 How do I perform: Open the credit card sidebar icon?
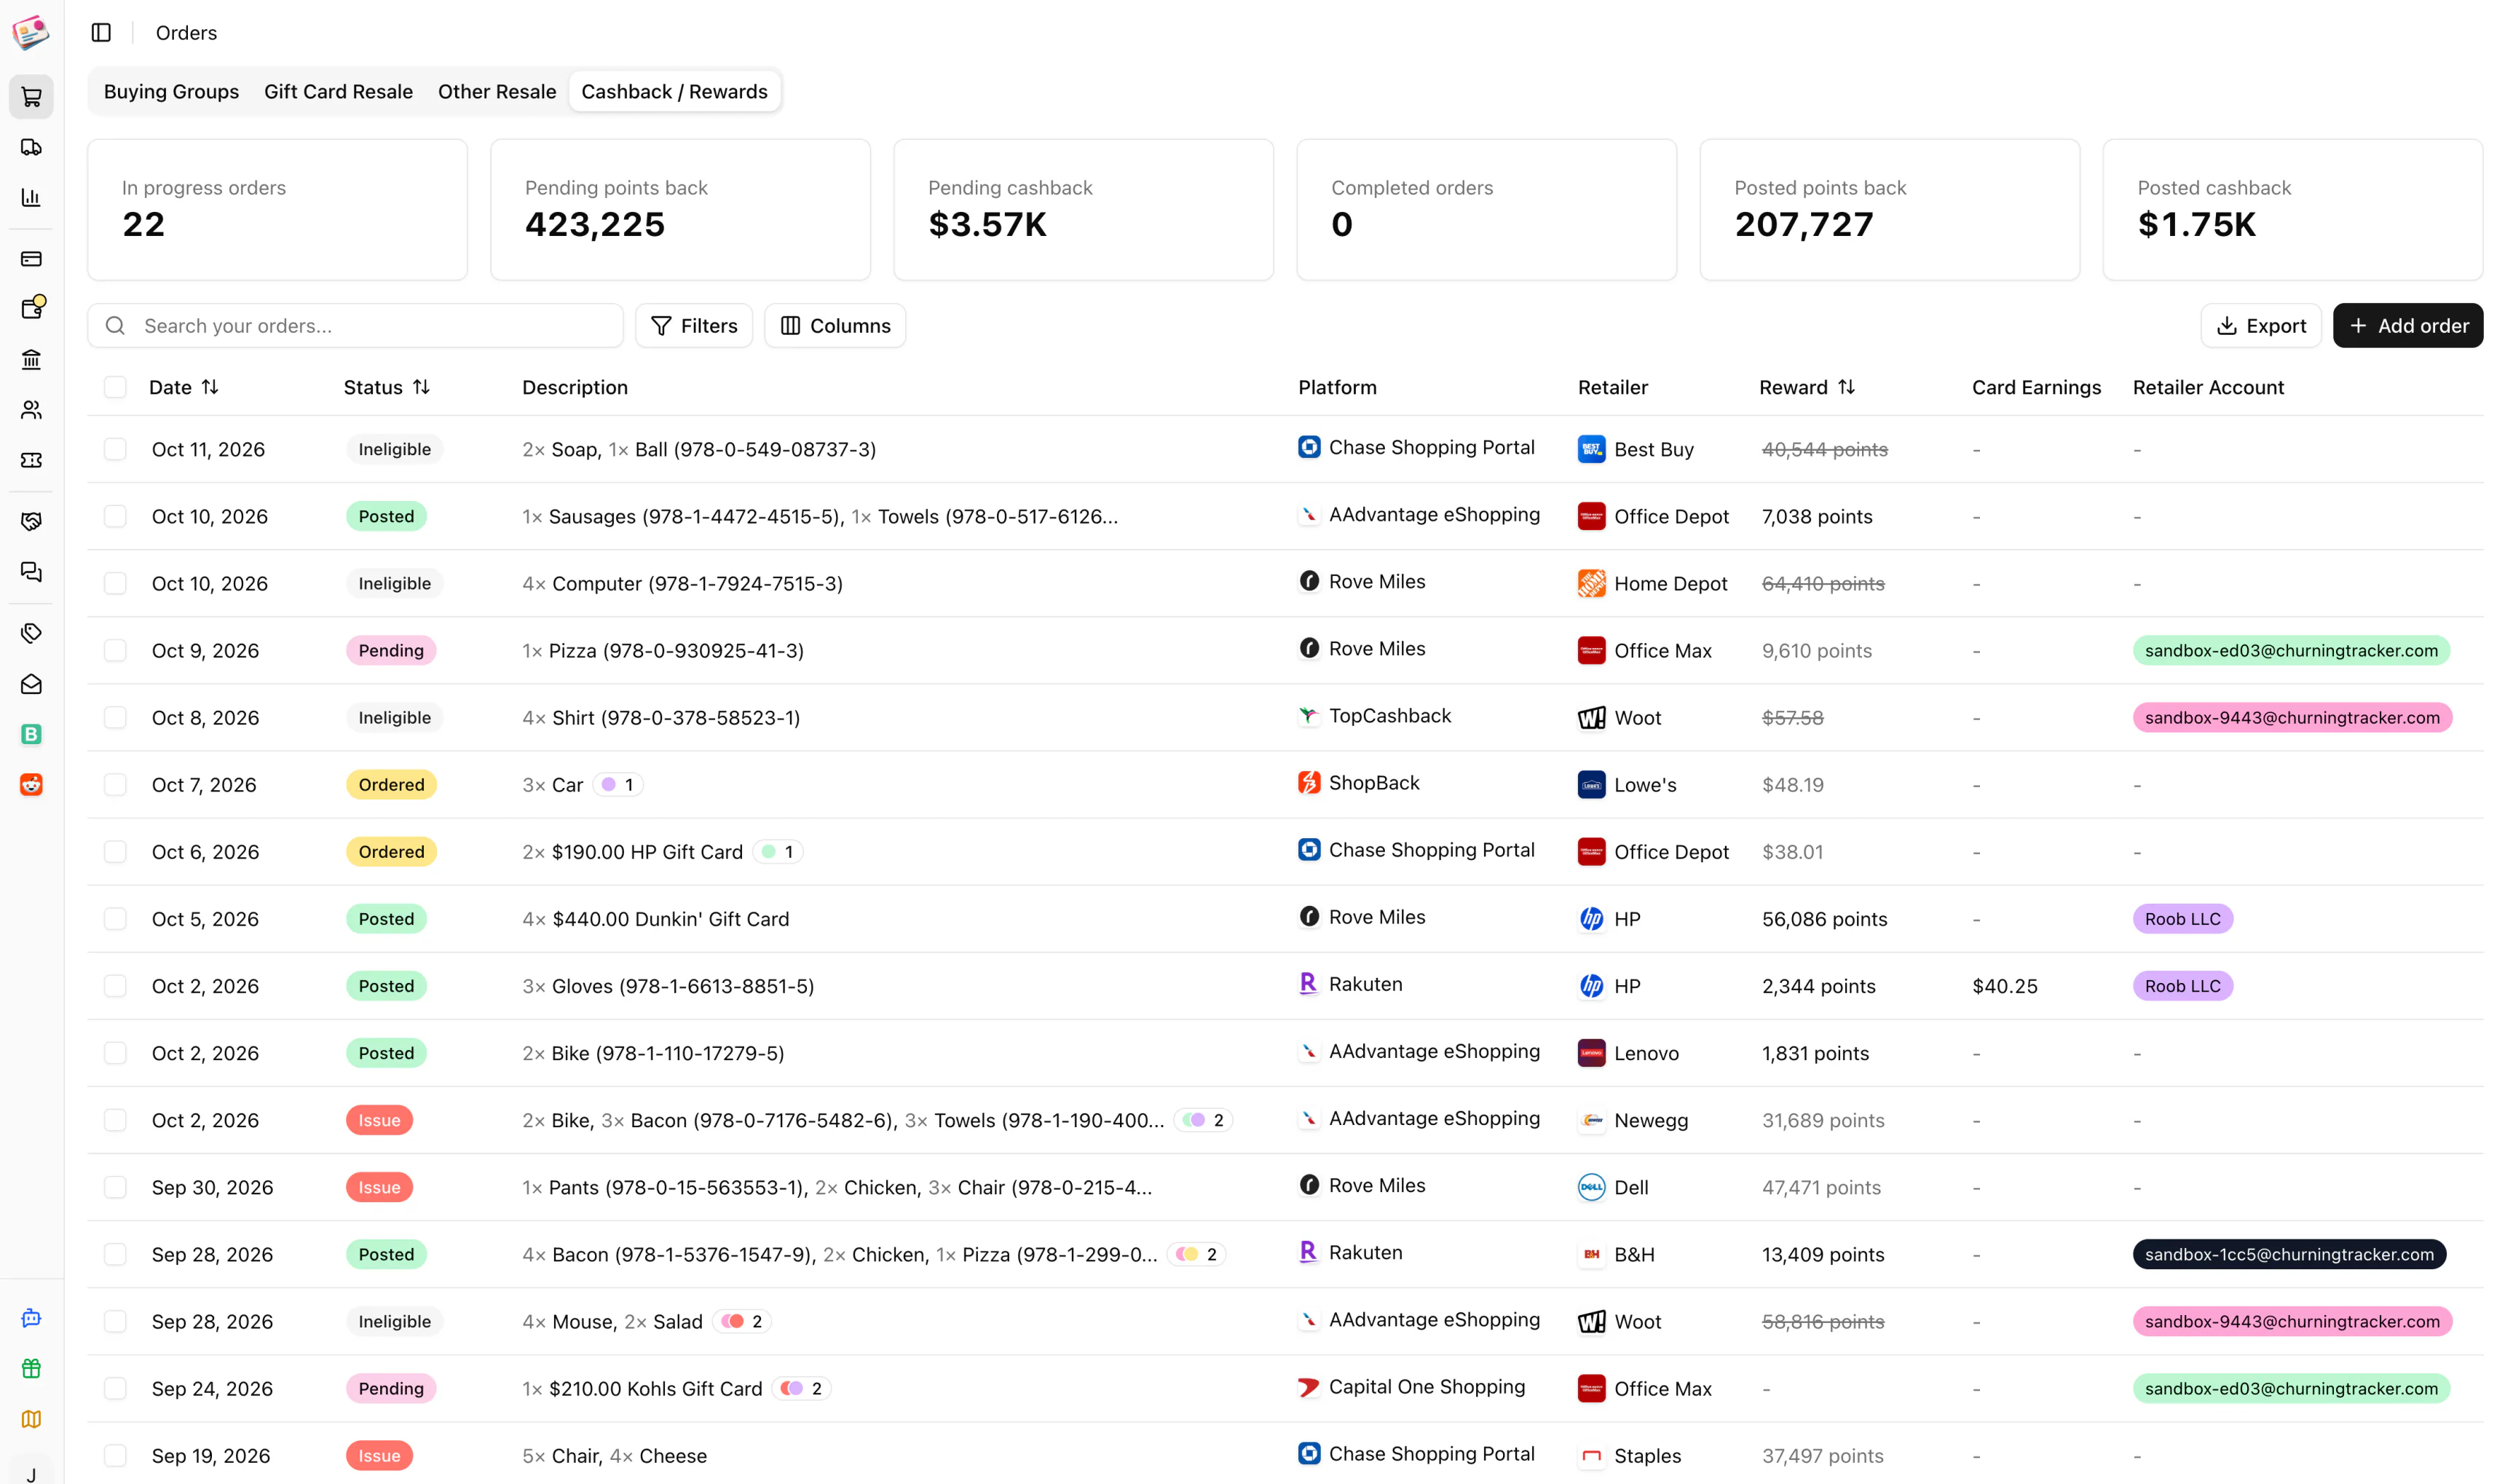point(31,259)
